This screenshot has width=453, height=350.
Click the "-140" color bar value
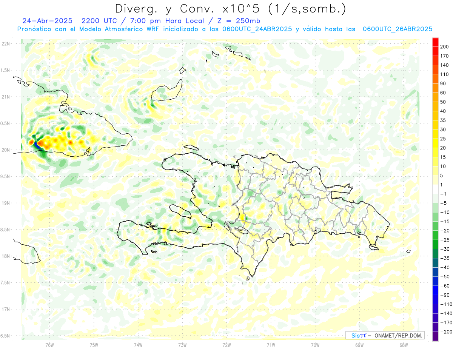coord(447,314)
